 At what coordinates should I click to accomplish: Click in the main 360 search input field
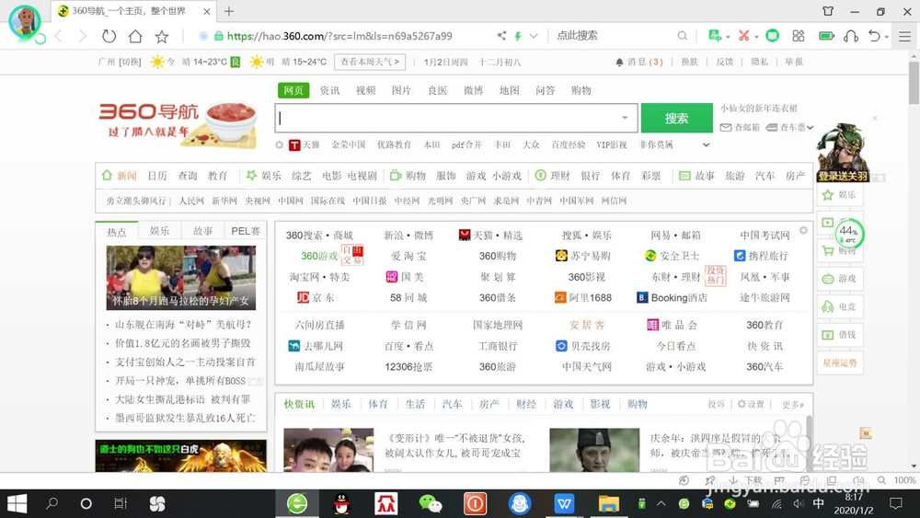pos(456,118)
